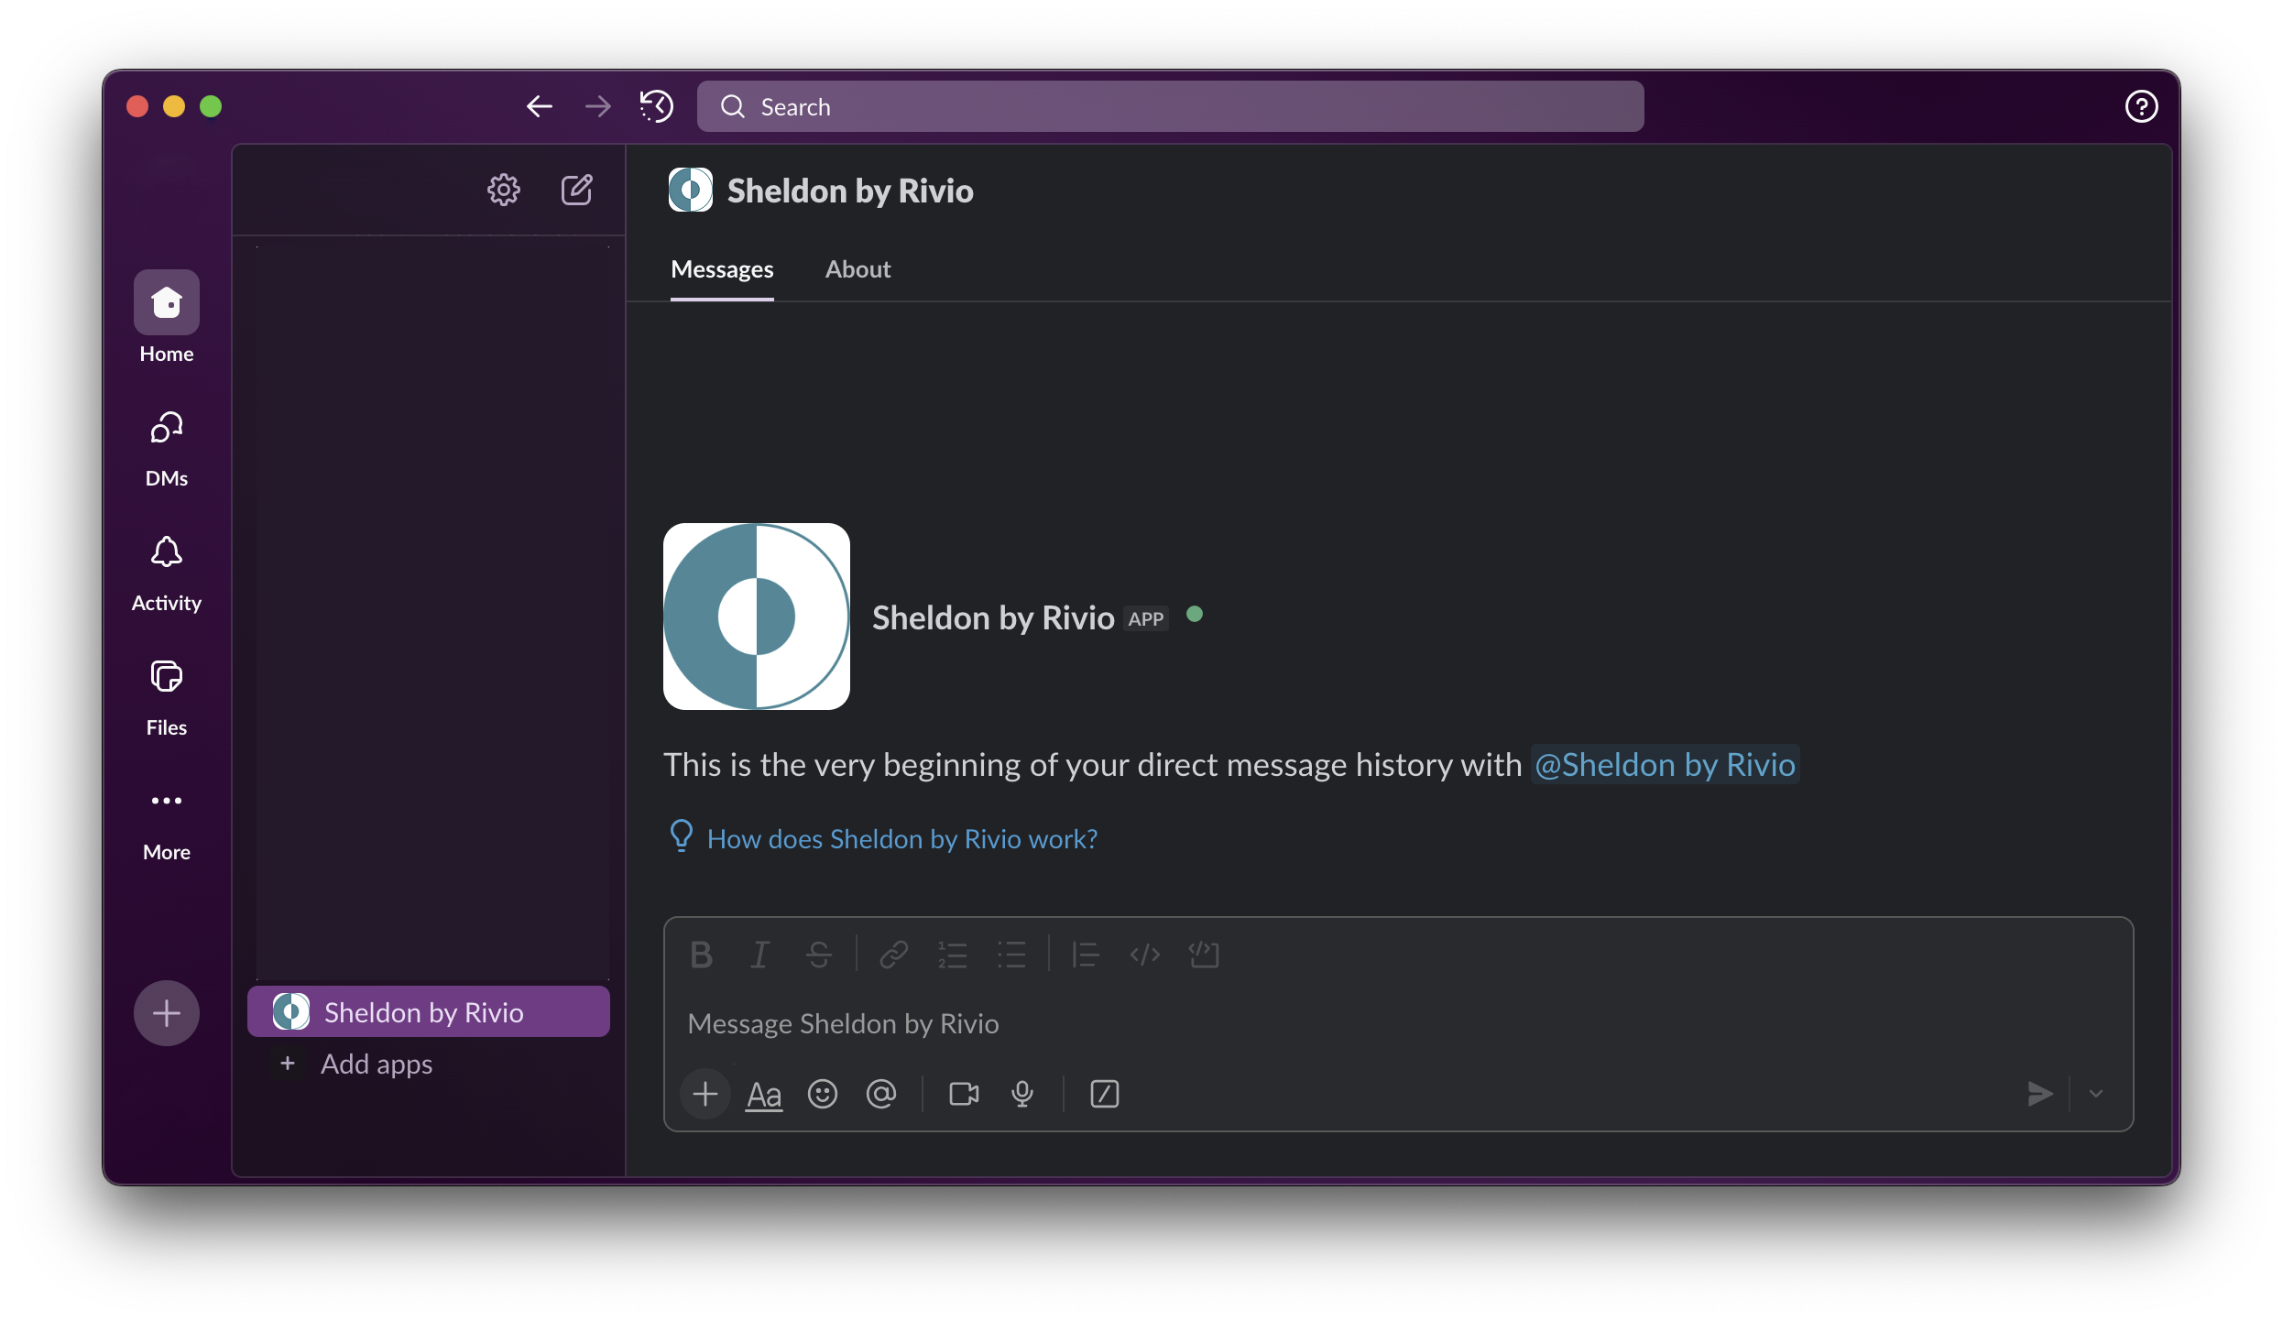The height and width of the screenshot is (1321, 2283).
Task: Record a video clip
Action: [964, 1094]
